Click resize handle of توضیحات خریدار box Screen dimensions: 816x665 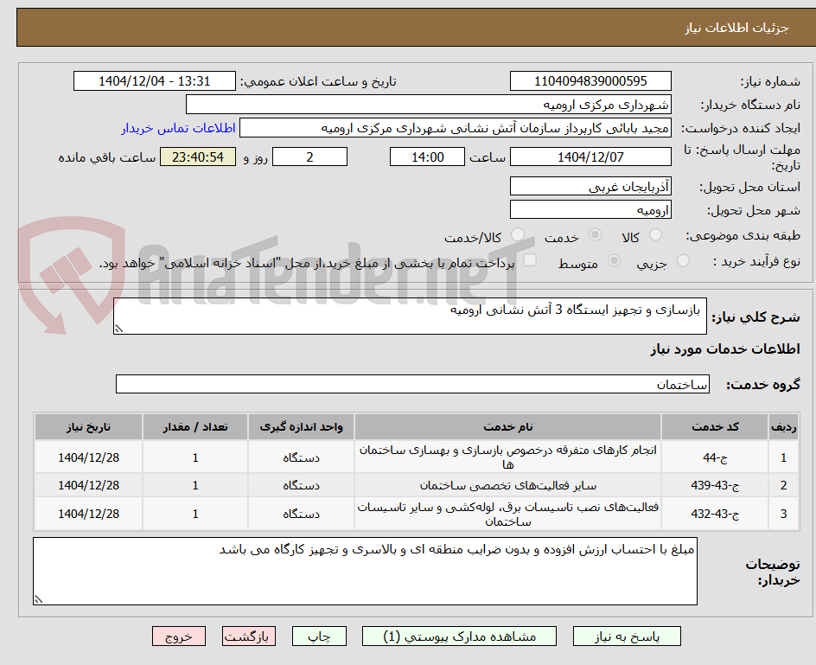click(x=38, y=599)
